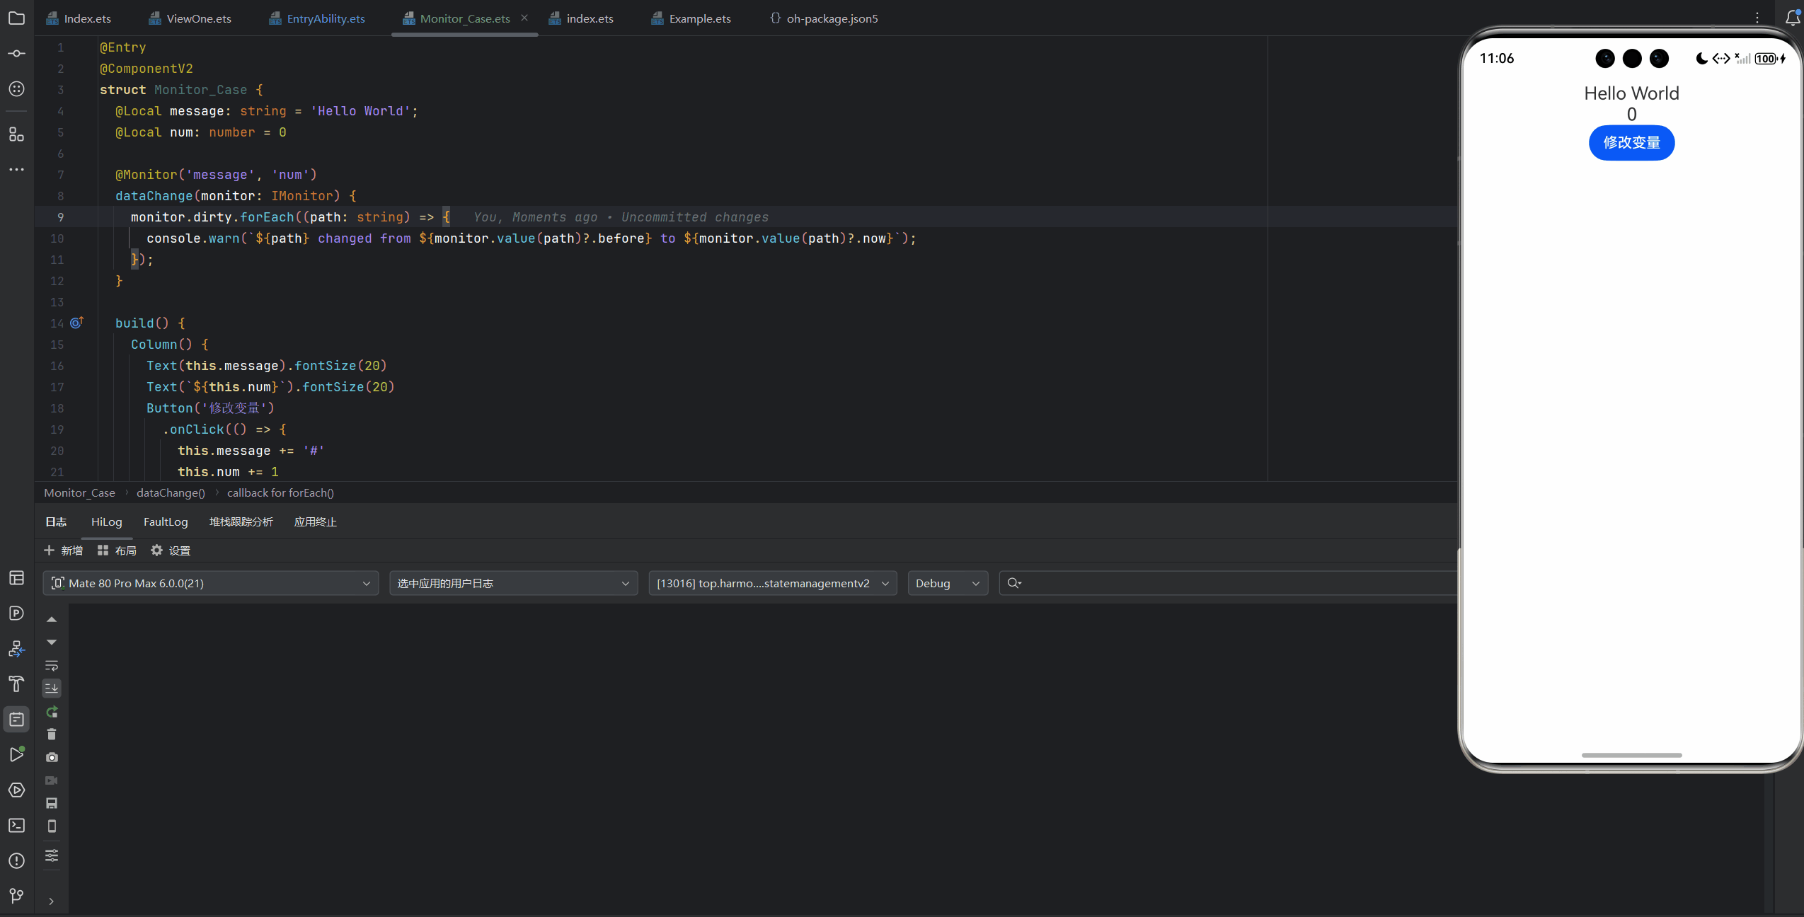Open notifications bell icon
Screen dimensions: 1804x917
[x=1792, y=18]
